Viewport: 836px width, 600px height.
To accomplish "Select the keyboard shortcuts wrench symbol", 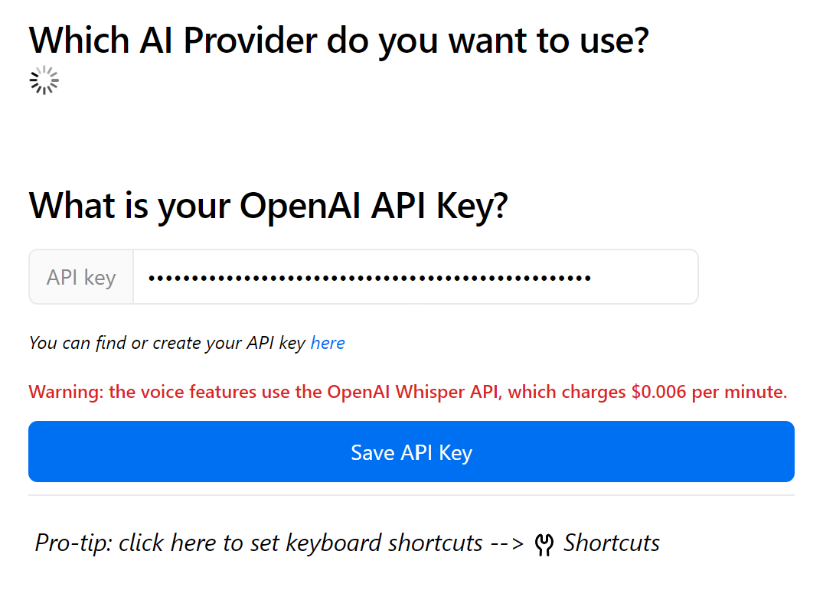I will [546, 543].
